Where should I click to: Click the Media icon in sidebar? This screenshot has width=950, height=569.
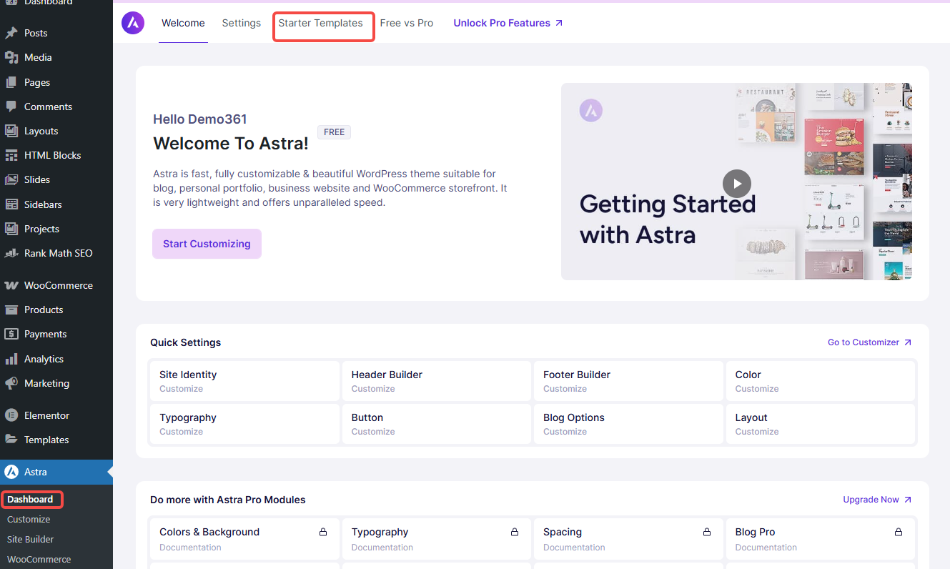pos(11,57)
